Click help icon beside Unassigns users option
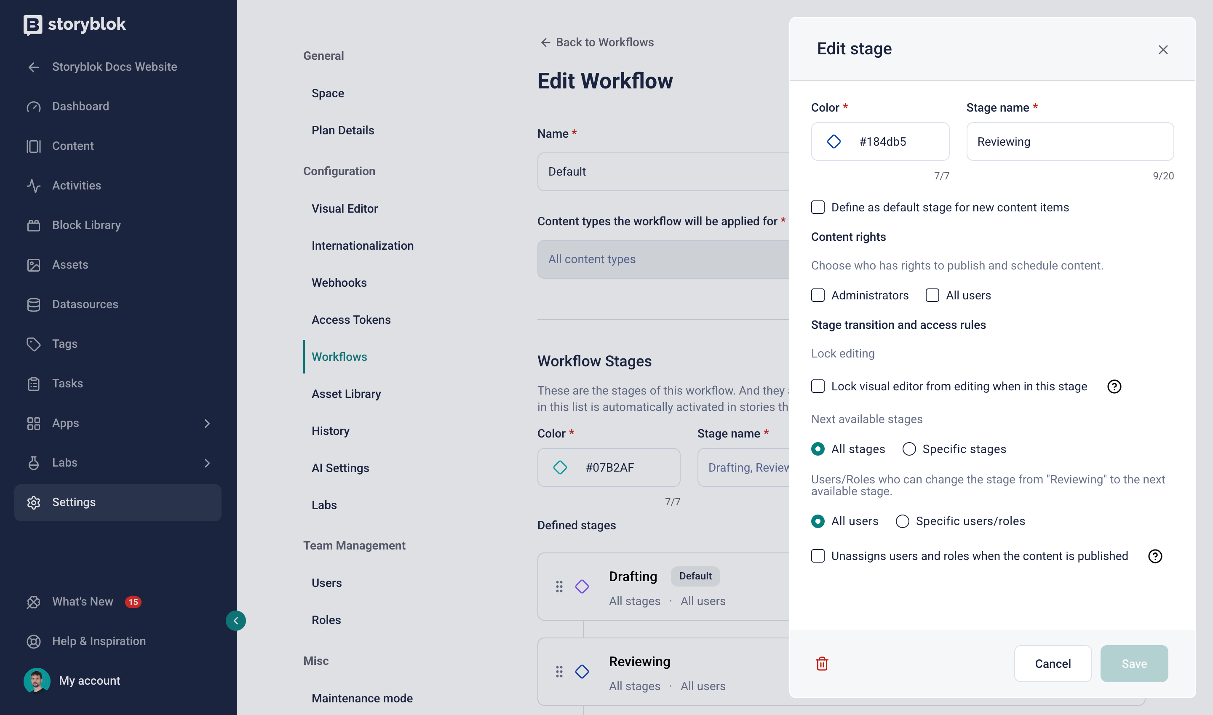Screen dimensions: 1213x715 [1155, 556]
